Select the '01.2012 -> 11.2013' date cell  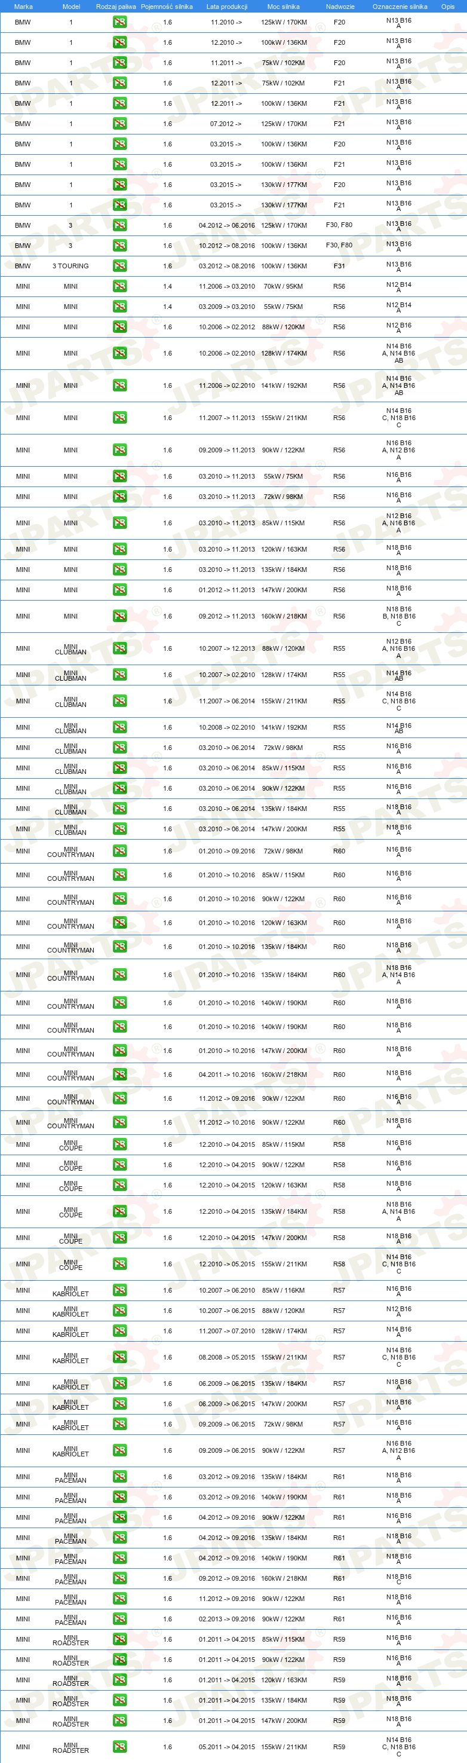227,590
